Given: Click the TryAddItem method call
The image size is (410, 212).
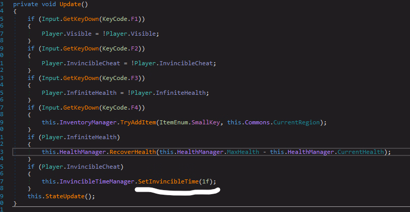Looking at the screenshot, I should (x=138, y=122).
